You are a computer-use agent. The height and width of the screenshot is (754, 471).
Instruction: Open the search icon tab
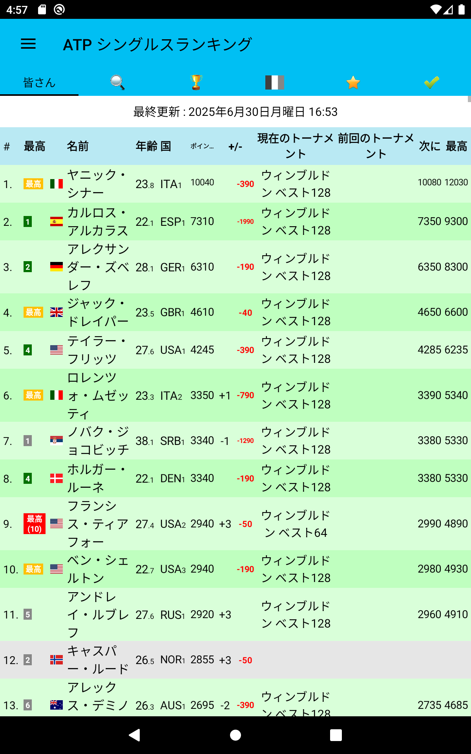coord(117,82)
